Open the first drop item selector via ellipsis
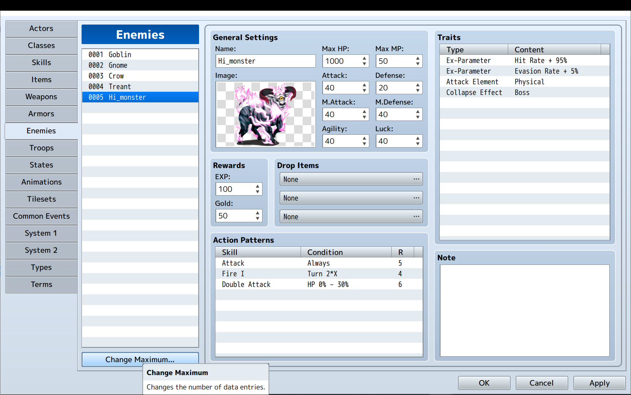This screenshot has width=631, height=395. 416,179
